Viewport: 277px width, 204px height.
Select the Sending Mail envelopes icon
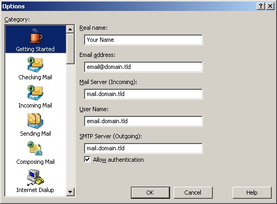[35, 121]
